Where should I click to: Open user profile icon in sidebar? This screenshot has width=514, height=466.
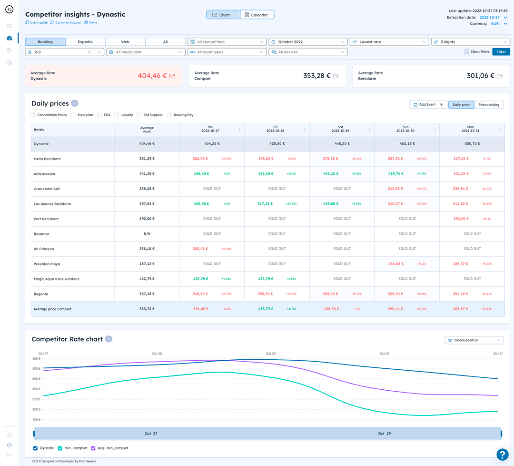[x=9, y=445]
